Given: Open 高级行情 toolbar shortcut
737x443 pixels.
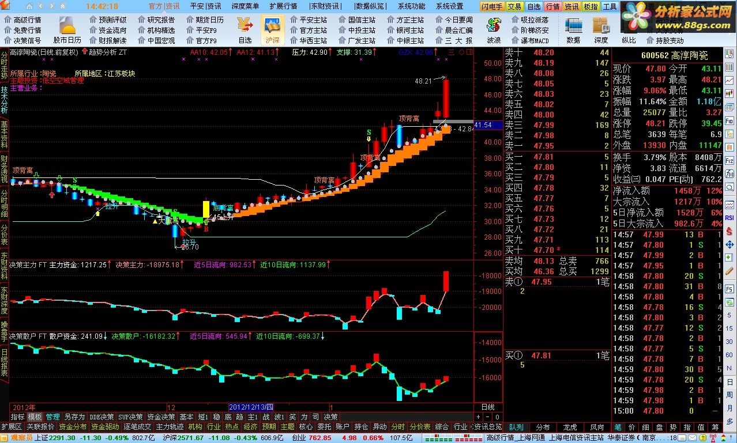Looking at the screenshot, I should pyautogui.click(x=22, y=20).
